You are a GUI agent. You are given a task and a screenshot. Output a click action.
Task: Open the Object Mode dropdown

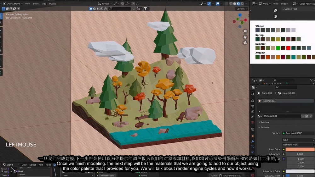coord(13,3)
